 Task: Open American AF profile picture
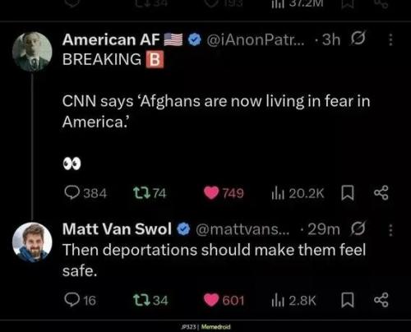pyautogui.click(x=32, y=52)
